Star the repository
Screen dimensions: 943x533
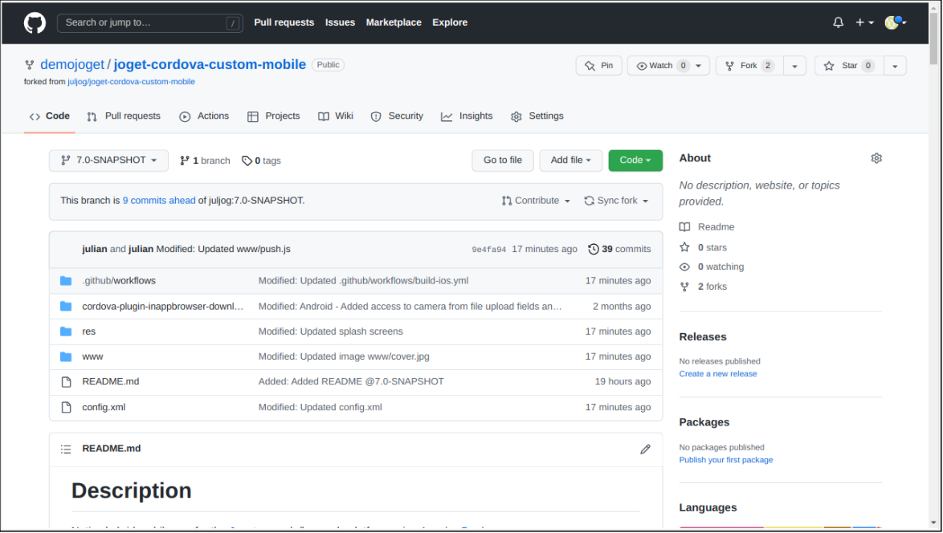pyautogui.click(x=848, y=66)
